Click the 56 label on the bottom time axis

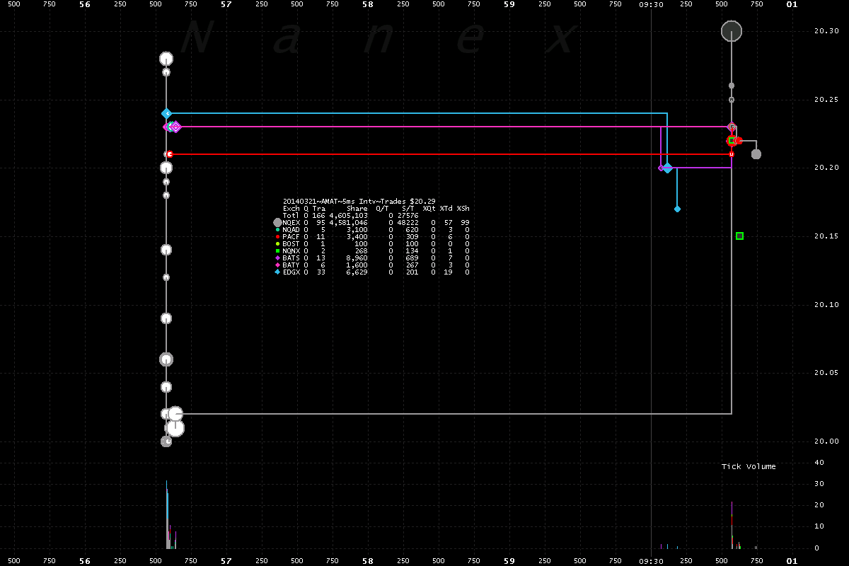coord(84,560)
